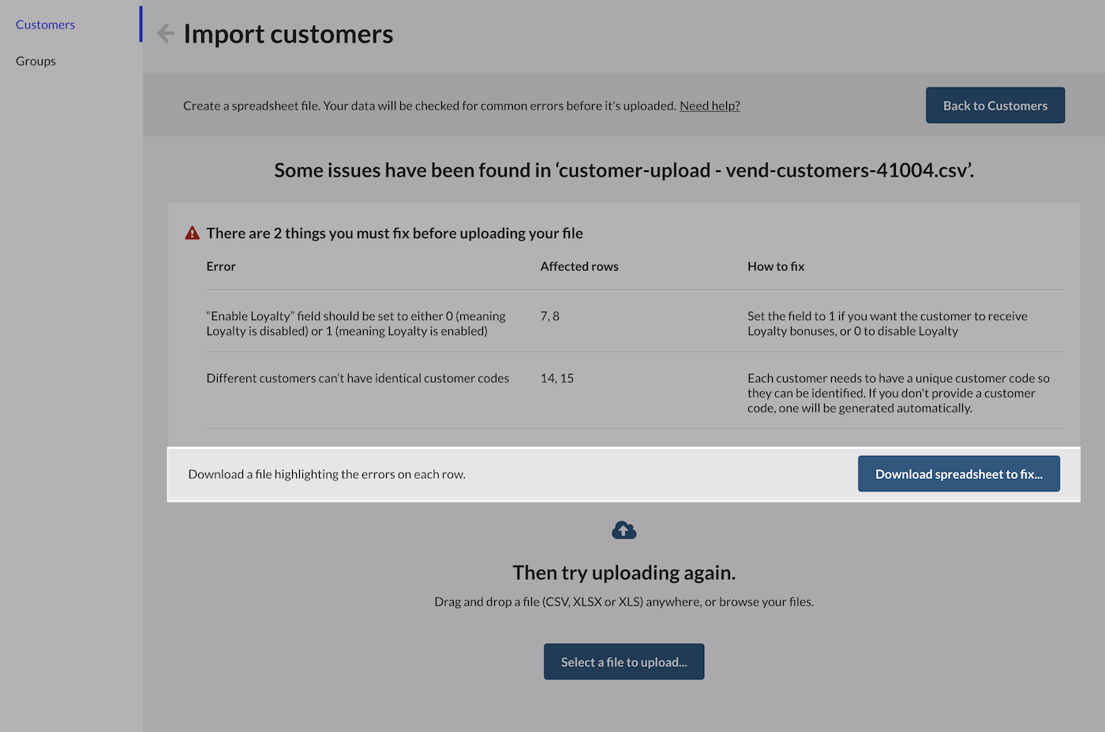The image size is (1105, 732).
Task: Select the identical customer codes error text
Action: tap(358, 379)
